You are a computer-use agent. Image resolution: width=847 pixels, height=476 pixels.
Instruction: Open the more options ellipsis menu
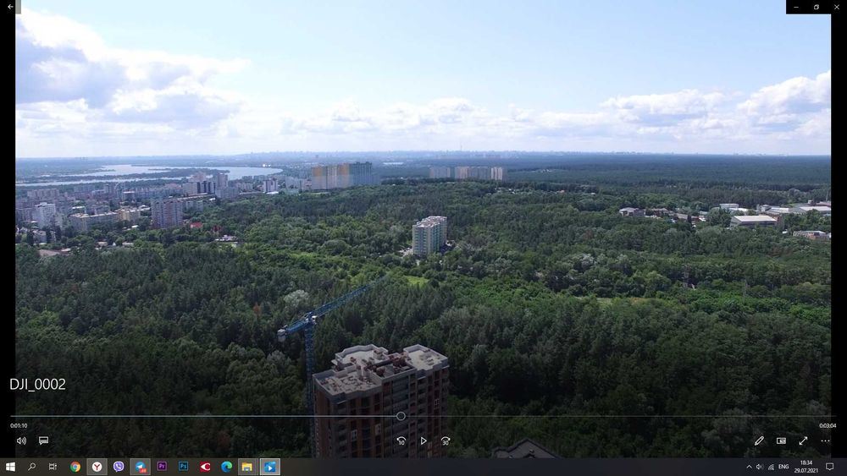[825, 440]
